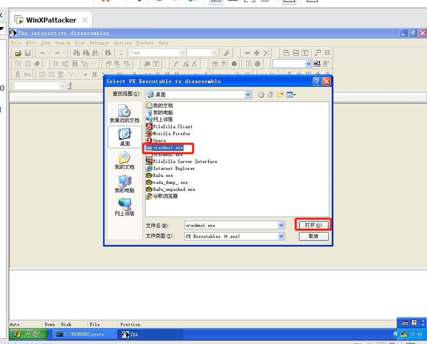427x344 pixels.
Task: Click the 开始 Start button on taskbar
Action: click(x=29, y=334)
